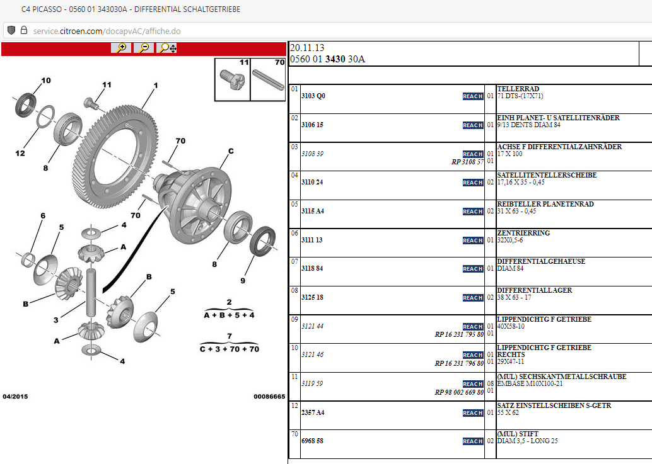Select part number 3121 46
This screenshot has width=652, height=464.
[x=312, y=355]
